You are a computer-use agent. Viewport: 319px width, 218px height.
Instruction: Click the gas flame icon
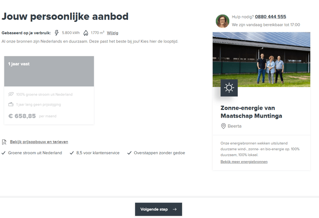click(x=86, y=33)
